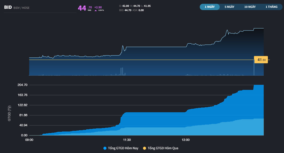This screenshot has width=284, height=153.
Task: Click the BIDV / HOSE exchange label
Action: 22,8
